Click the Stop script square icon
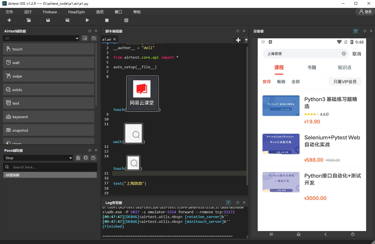 tap(107, 20)
